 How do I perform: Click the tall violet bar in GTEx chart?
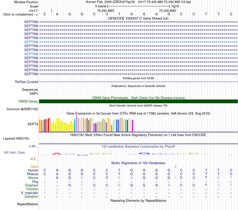(x=76, y=124)
